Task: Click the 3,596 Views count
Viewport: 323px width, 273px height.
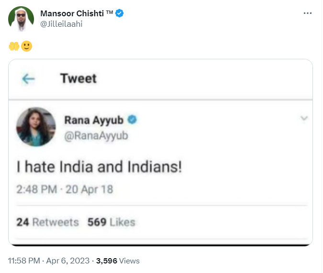Action: point(118,261)
